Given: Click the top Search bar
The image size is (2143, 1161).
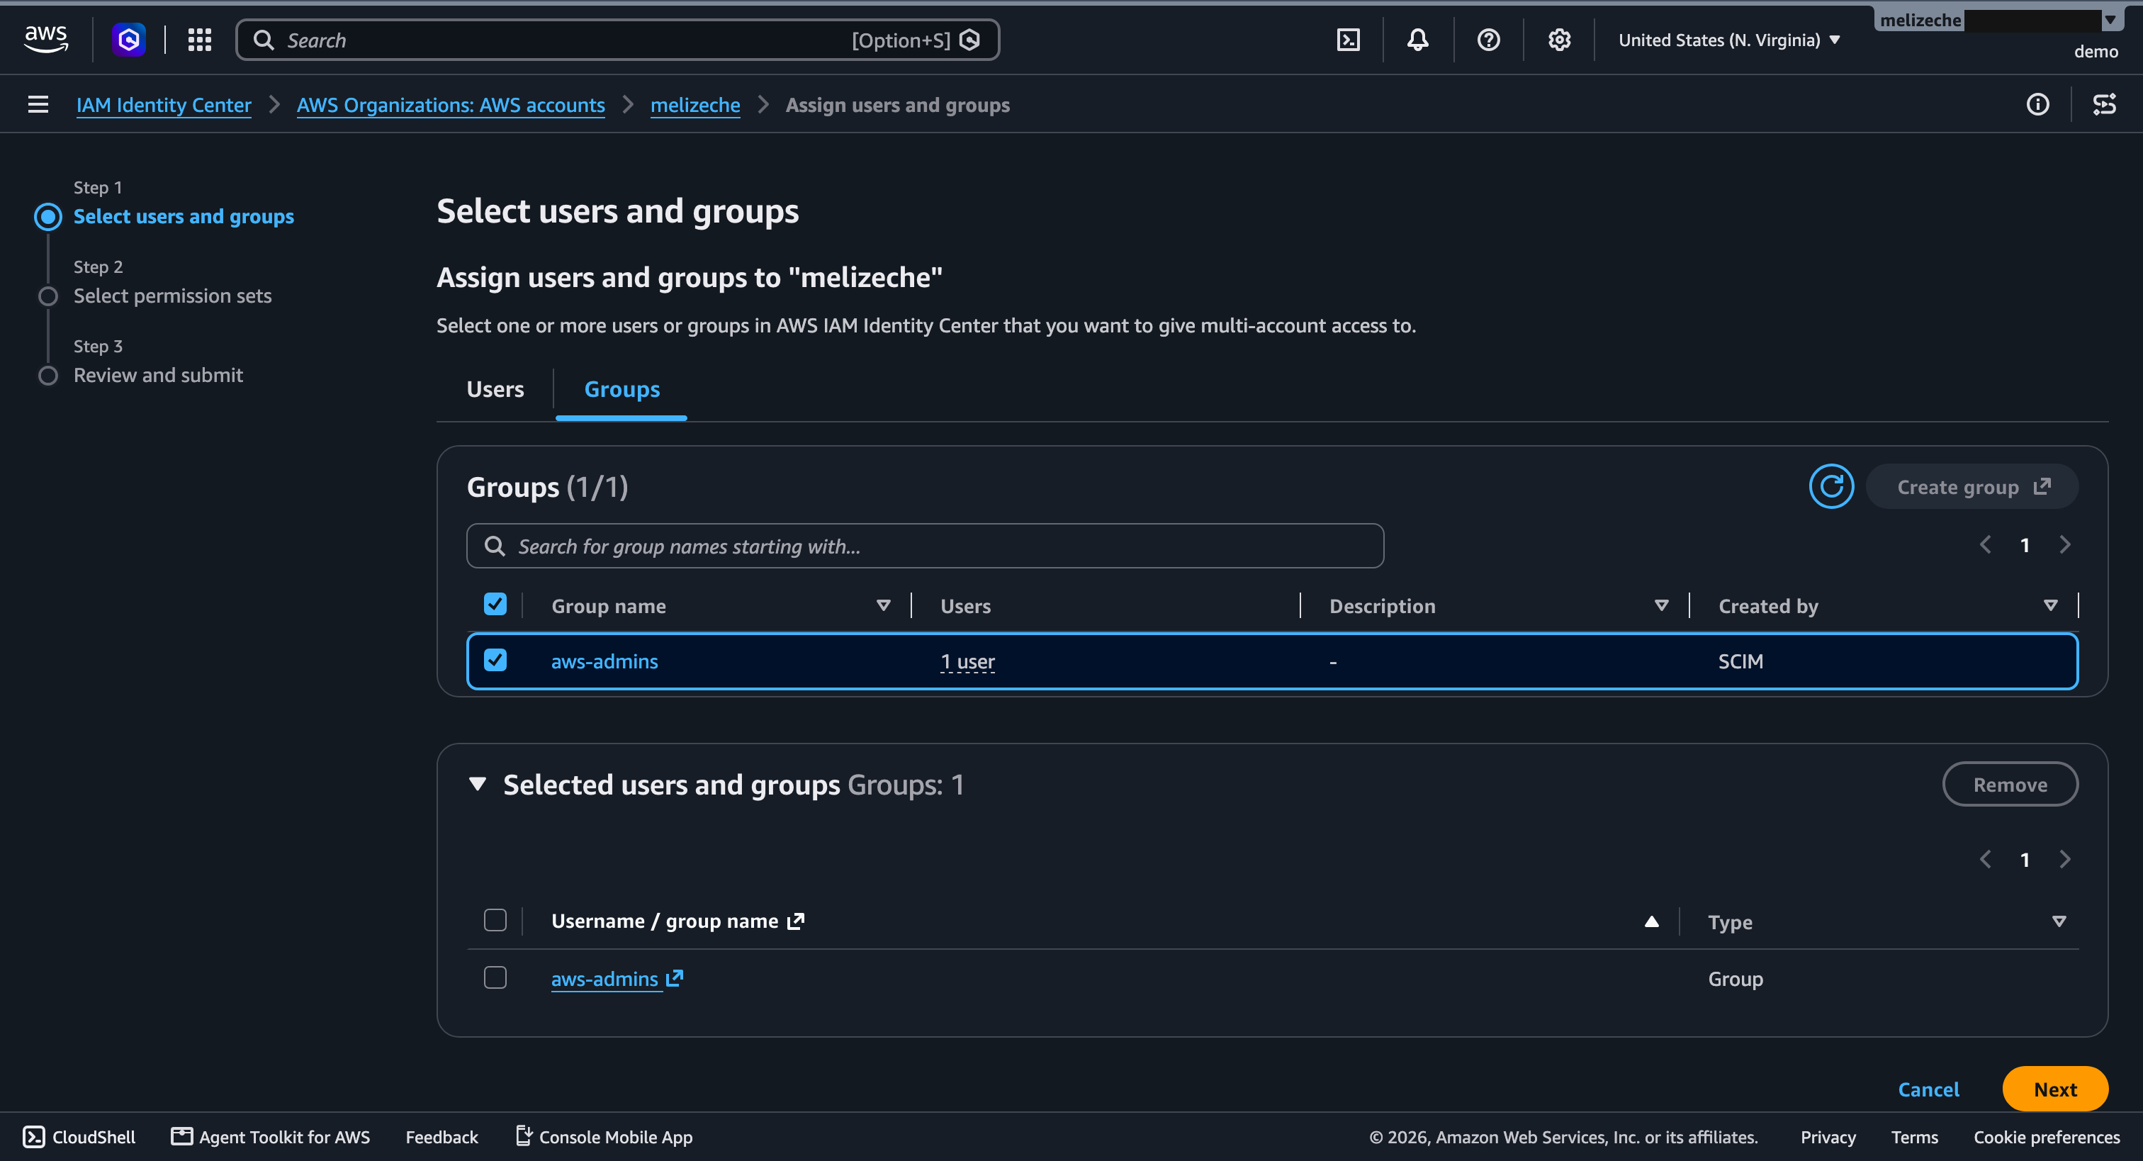Looking at the screenshot, I should point(617,40).
